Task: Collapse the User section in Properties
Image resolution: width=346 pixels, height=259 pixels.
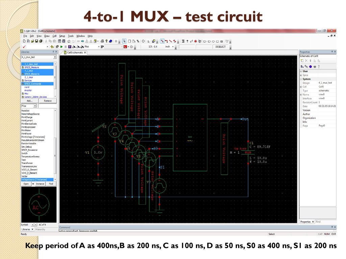Action: [x=301, y=71]
